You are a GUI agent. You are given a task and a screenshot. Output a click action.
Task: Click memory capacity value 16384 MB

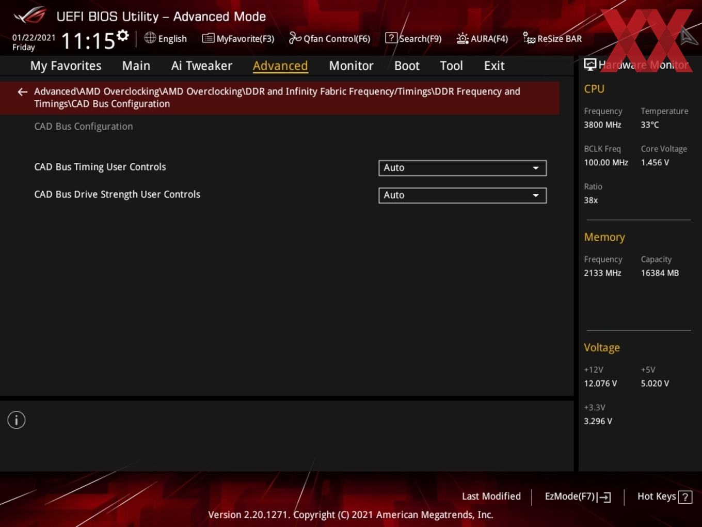(660, 273)
